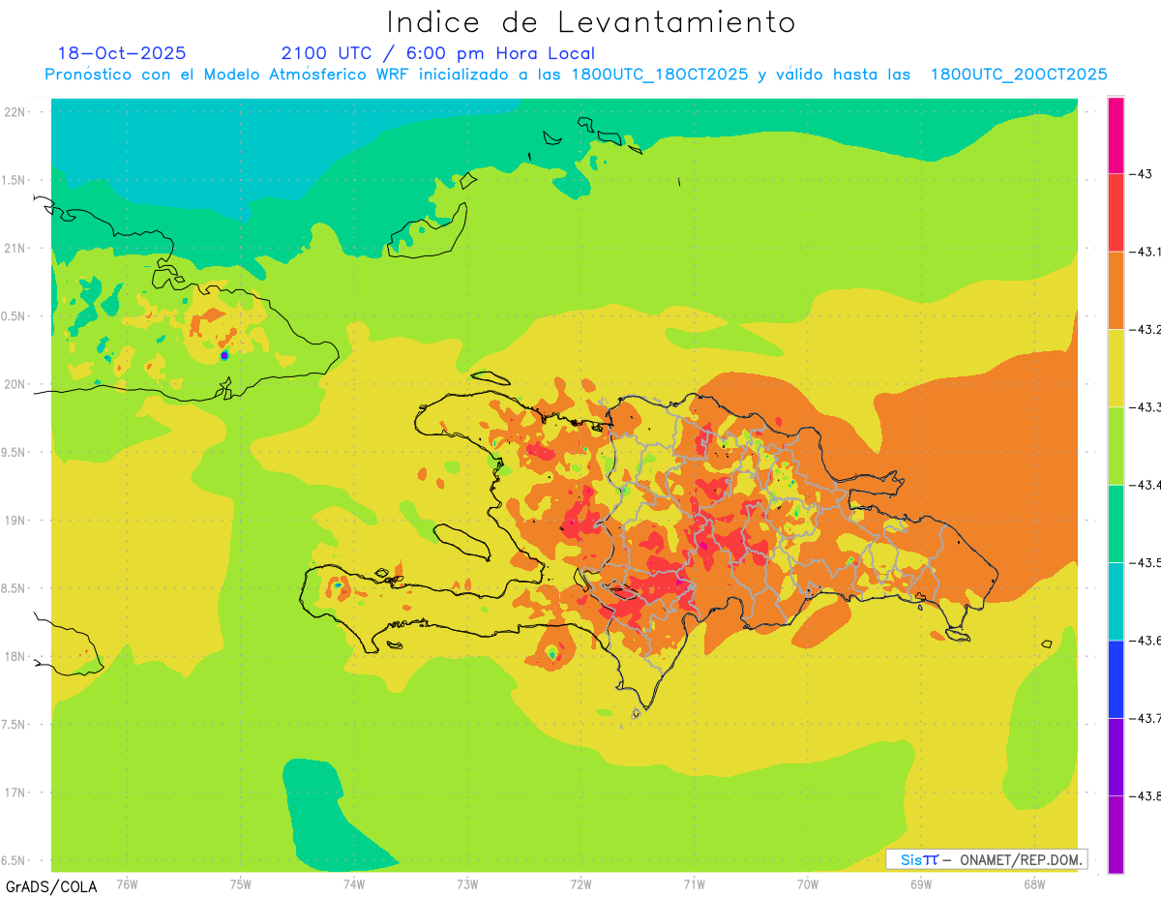This screenshot has height=897, width=1161.
Task: Click the bottom purple color bar segment
Action: point(1116,834)
